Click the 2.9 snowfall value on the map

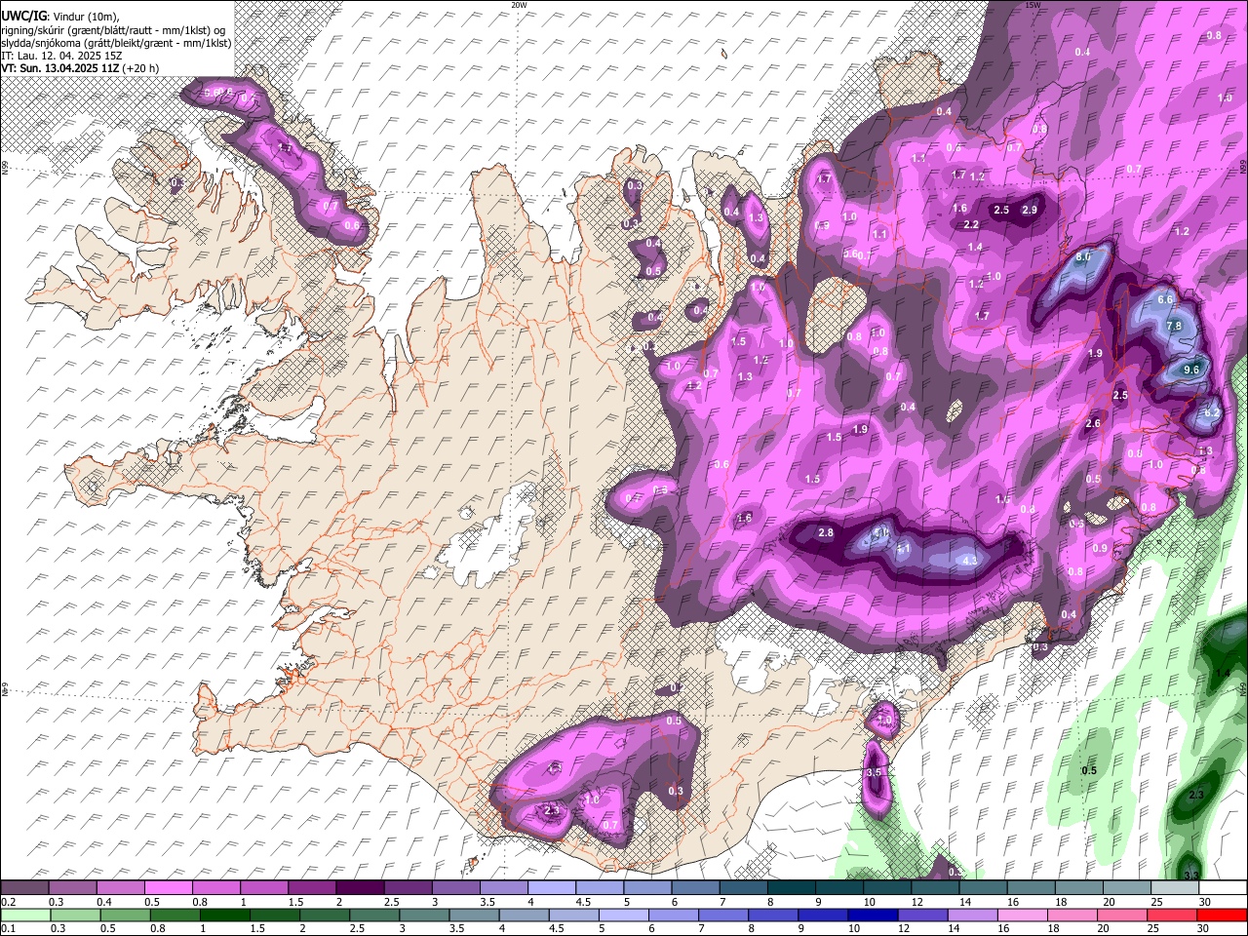(x=1030, y=211)
